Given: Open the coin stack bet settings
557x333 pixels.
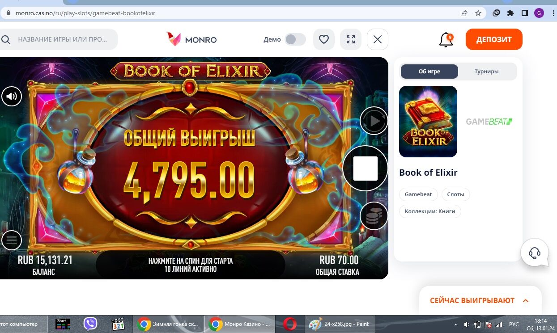Looking at the screenshot, I should pyautogui.click(x=374, y=216).
